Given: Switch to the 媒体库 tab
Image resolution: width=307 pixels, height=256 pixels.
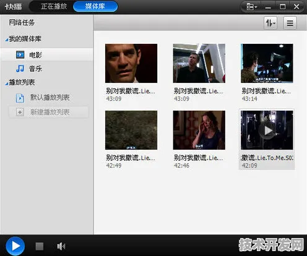Looking at the screenshot, I should pos(95,6).
